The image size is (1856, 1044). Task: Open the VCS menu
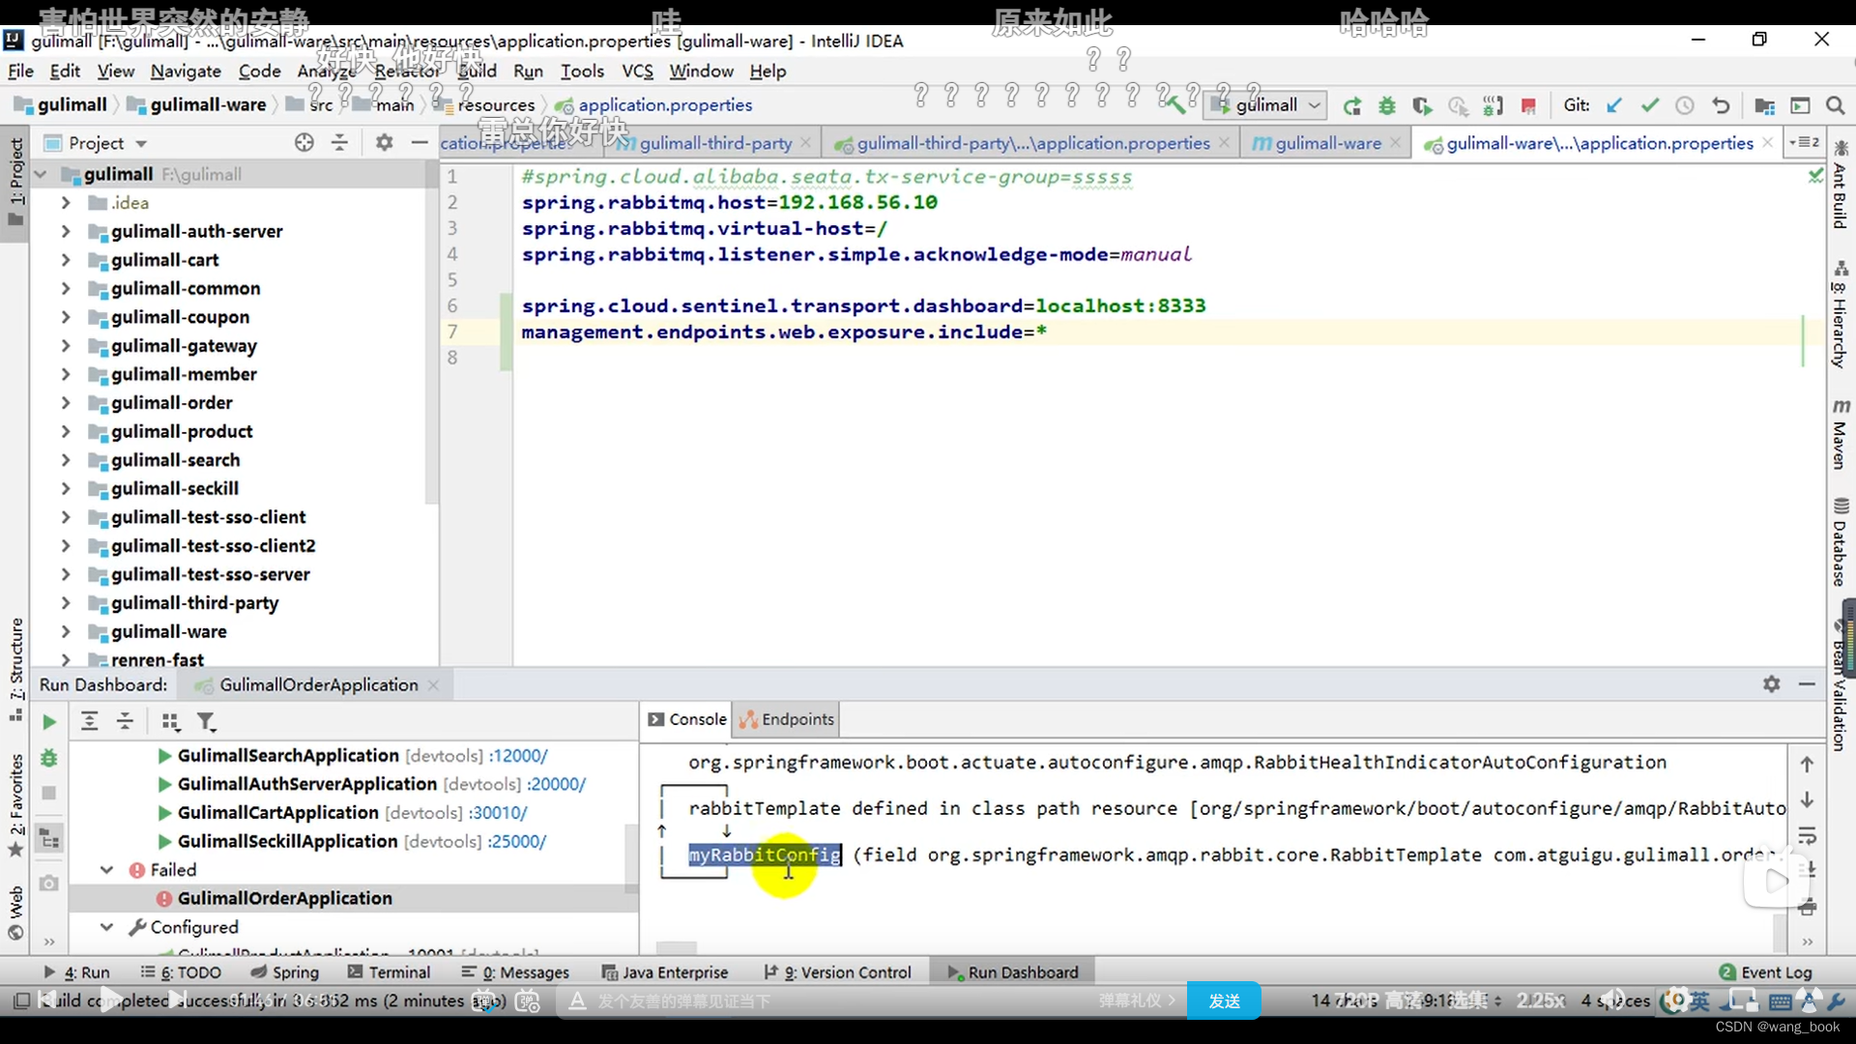tap(637, 71)
